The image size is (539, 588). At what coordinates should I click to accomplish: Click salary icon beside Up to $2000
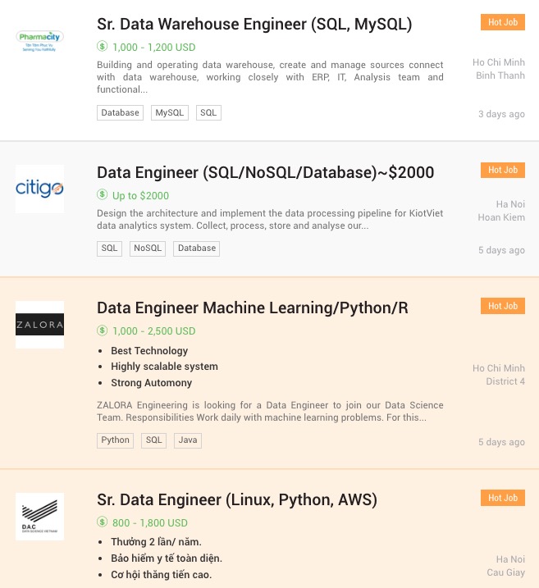pos(103,195)
